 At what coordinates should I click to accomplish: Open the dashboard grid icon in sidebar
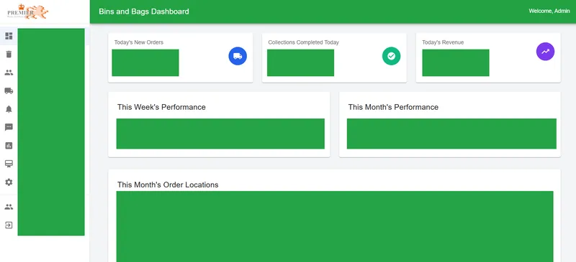click(x=9, y=36)
